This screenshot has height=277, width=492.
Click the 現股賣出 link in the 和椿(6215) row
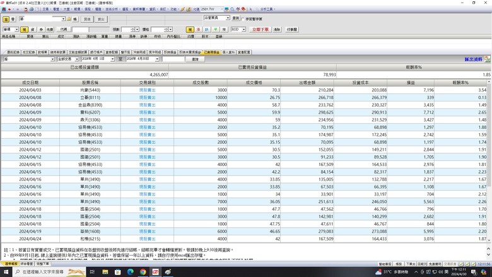point(147,239)
